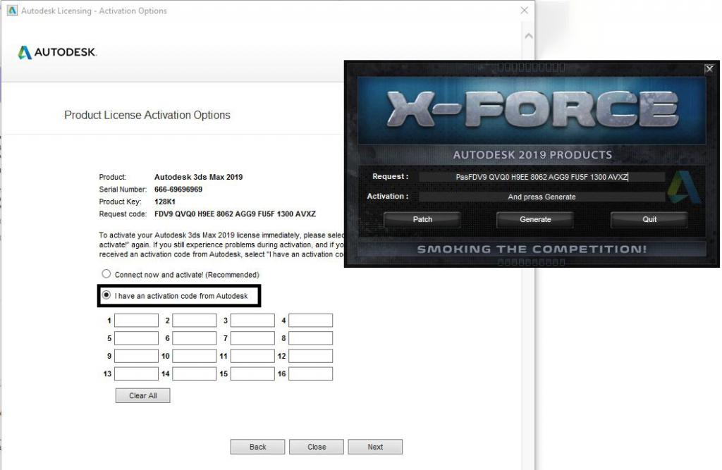This screenshot has height=470, width=722.
Task: Click the Patch button in X-Force window
Action: point(422,220)
